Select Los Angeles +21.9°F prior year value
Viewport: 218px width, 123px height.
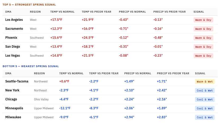click(x=88, y=20)
